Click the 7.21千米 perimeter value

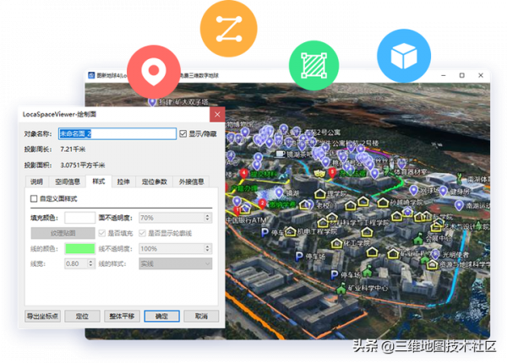pos(73,149)
